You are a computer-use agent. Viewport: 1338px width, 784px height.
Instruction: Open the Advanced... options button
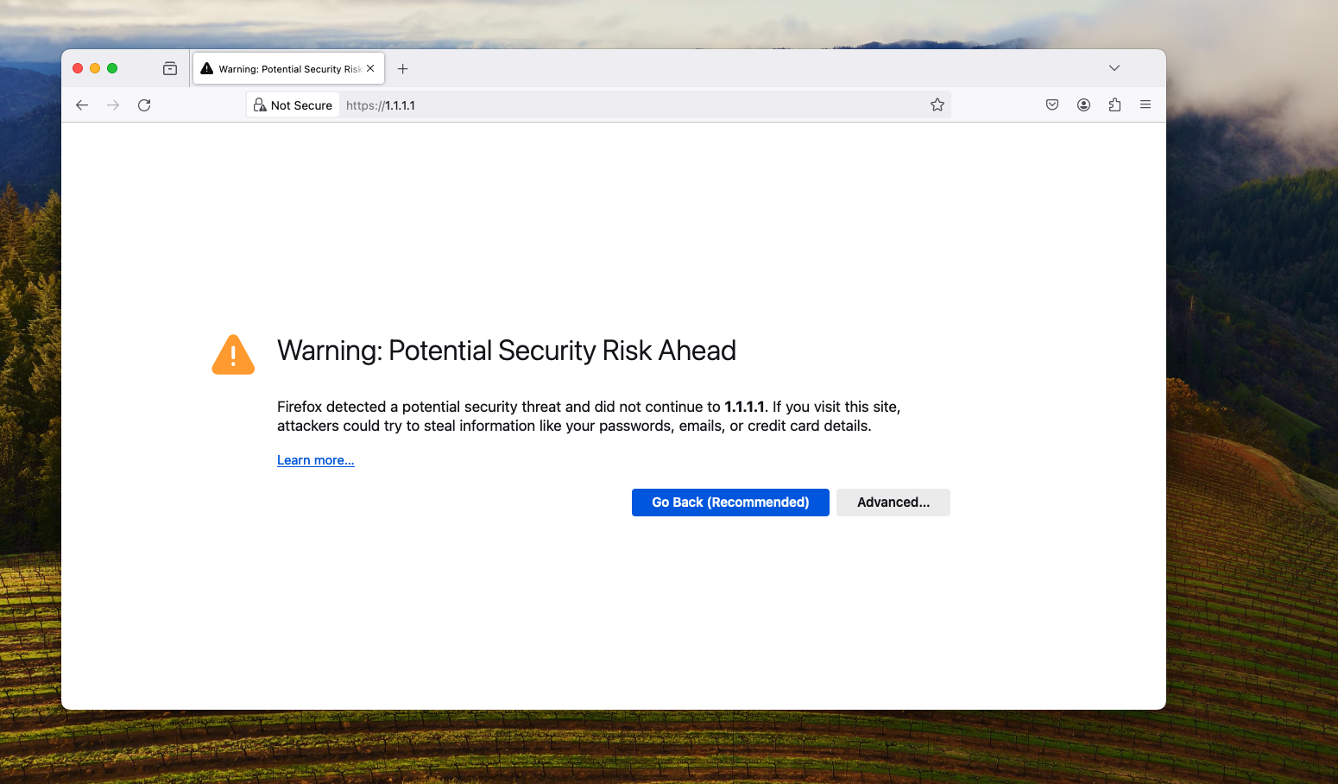click(893, 503)
